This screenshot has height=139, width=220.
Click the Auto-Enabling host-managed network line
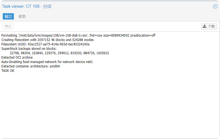click(x=47, y=62)
